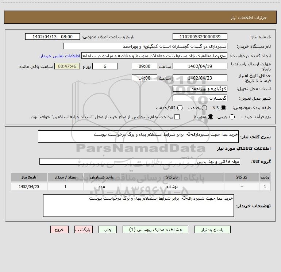281x272 pixels.
Task: Open the اطلاعات تماس خریدار link
Action: coord(60,56)
